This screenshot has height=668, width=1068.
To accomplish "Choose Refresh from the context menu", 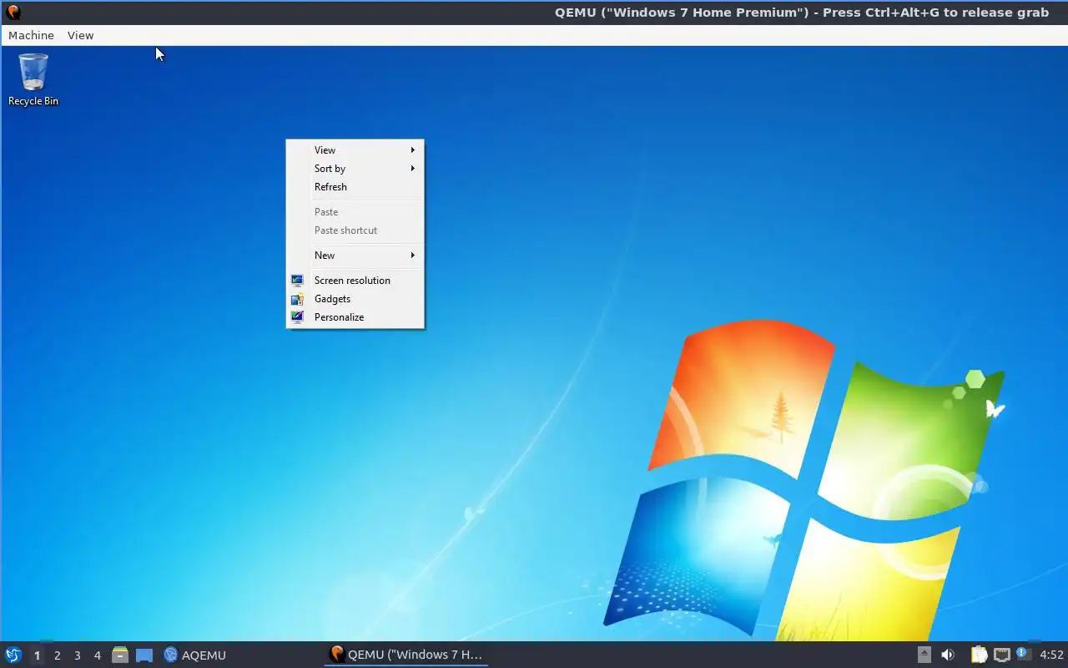I will point(355,187).
